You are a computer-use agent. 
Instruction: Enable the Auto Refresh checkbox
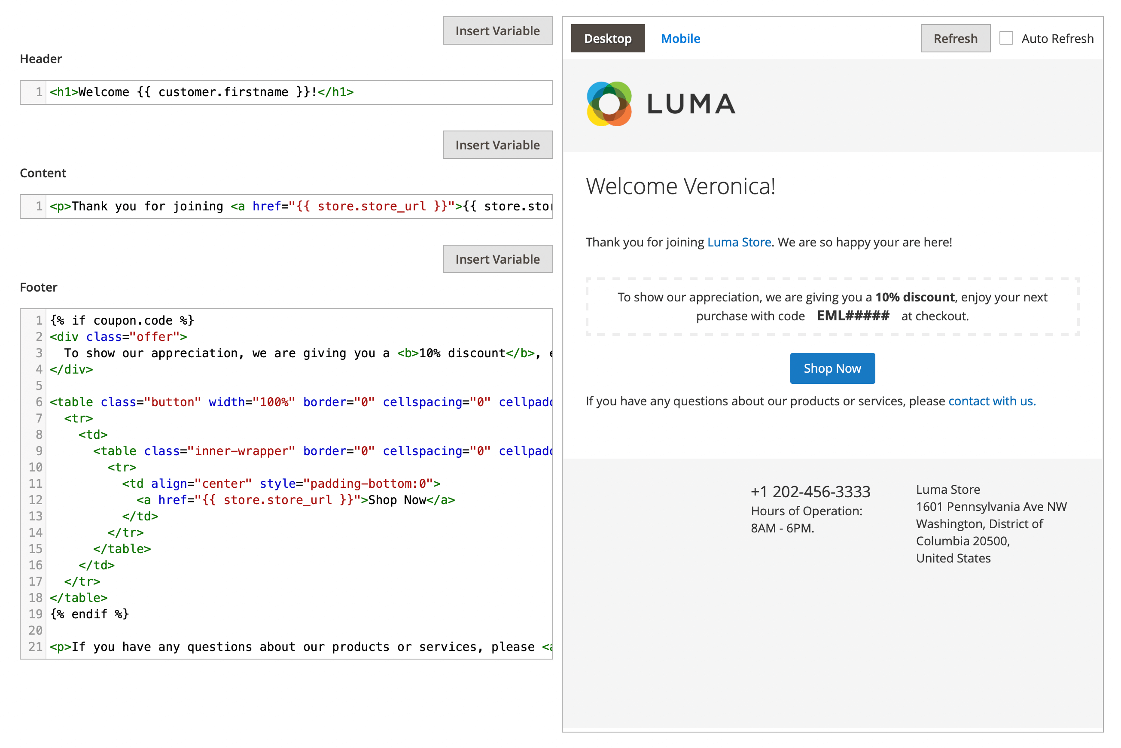[x=1005, y=38]
